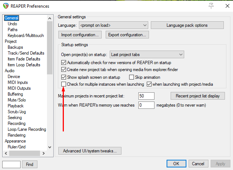
Task: Open Recent project list display options
Action: [198, 96]
